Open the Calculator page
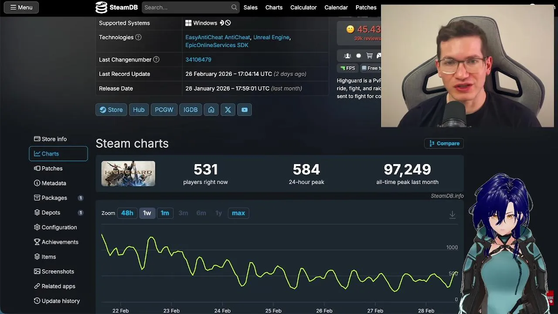The width and height of the screenshot is (558, 314). pyautogui.click(x=303, y=7)
